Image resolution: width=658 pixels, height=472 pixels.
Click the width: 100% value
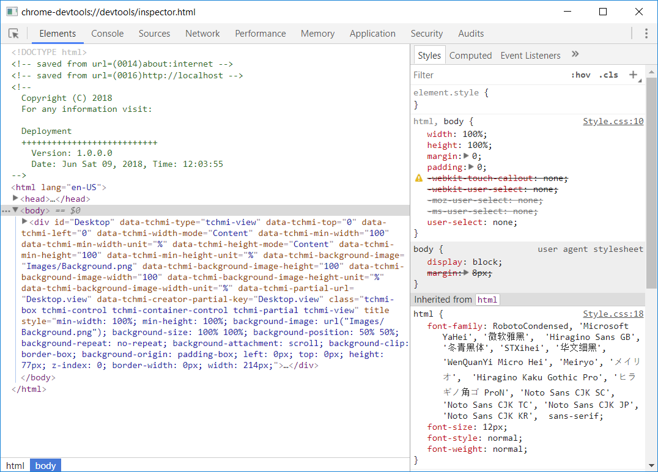click(473, 135)
